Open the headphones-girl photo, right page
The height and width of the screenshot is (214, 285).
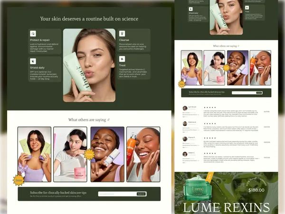coord(214,68)
